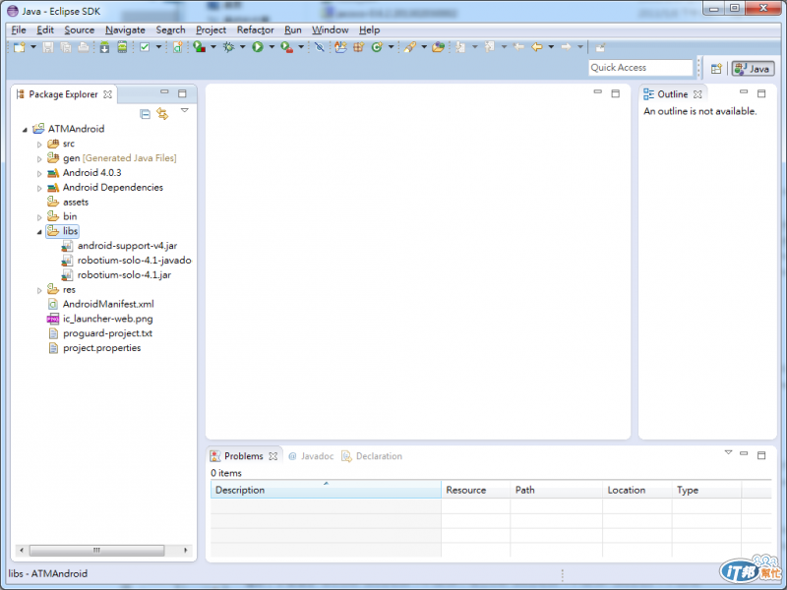Click the New Android XML file icon
This screenshot has height=590, width=787.
(x=178, y=47)
